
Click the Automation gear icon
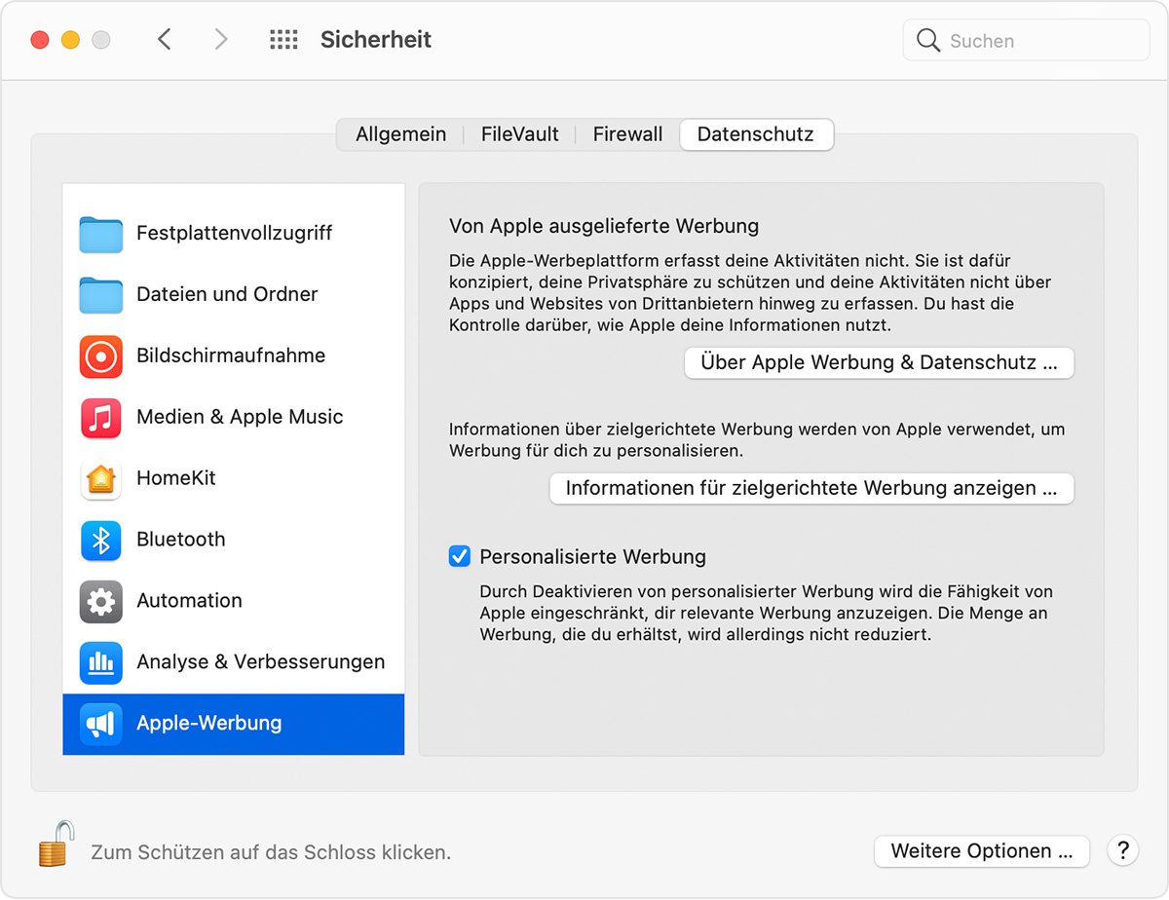[x=101, y=602]
